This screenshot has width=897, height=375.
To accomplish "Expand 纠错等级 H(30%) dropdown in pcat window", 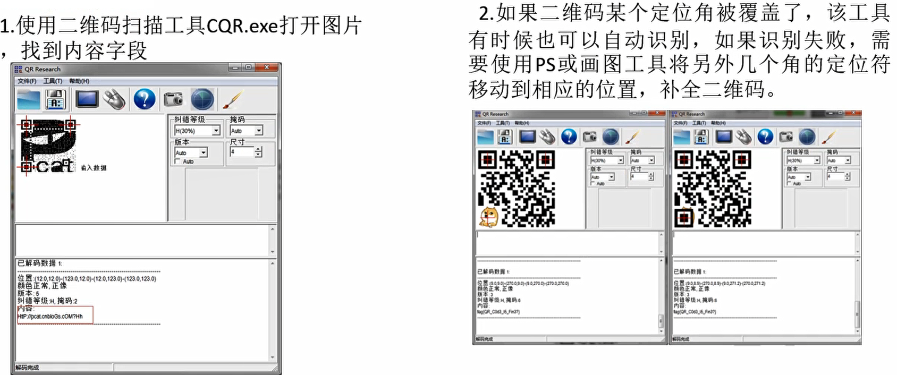I will point(216,131).
